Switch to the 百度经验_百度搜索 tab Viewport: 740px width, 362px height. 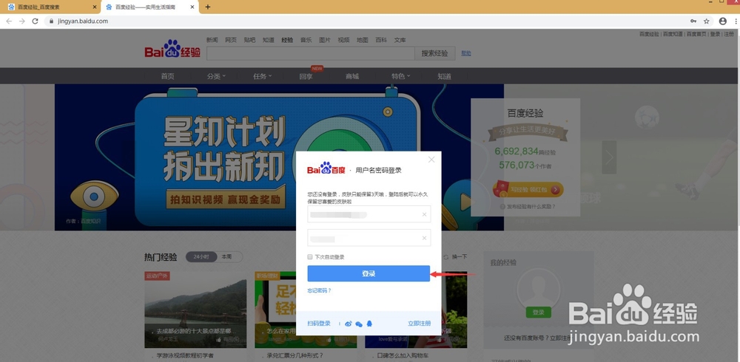[50, 7]
